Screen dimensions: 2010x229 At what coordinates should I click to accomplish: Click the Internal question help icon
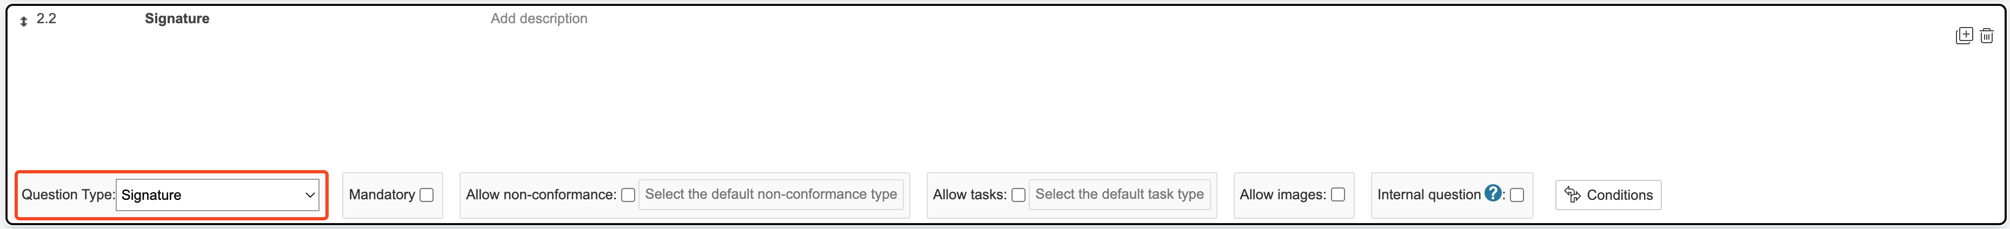1493,193
